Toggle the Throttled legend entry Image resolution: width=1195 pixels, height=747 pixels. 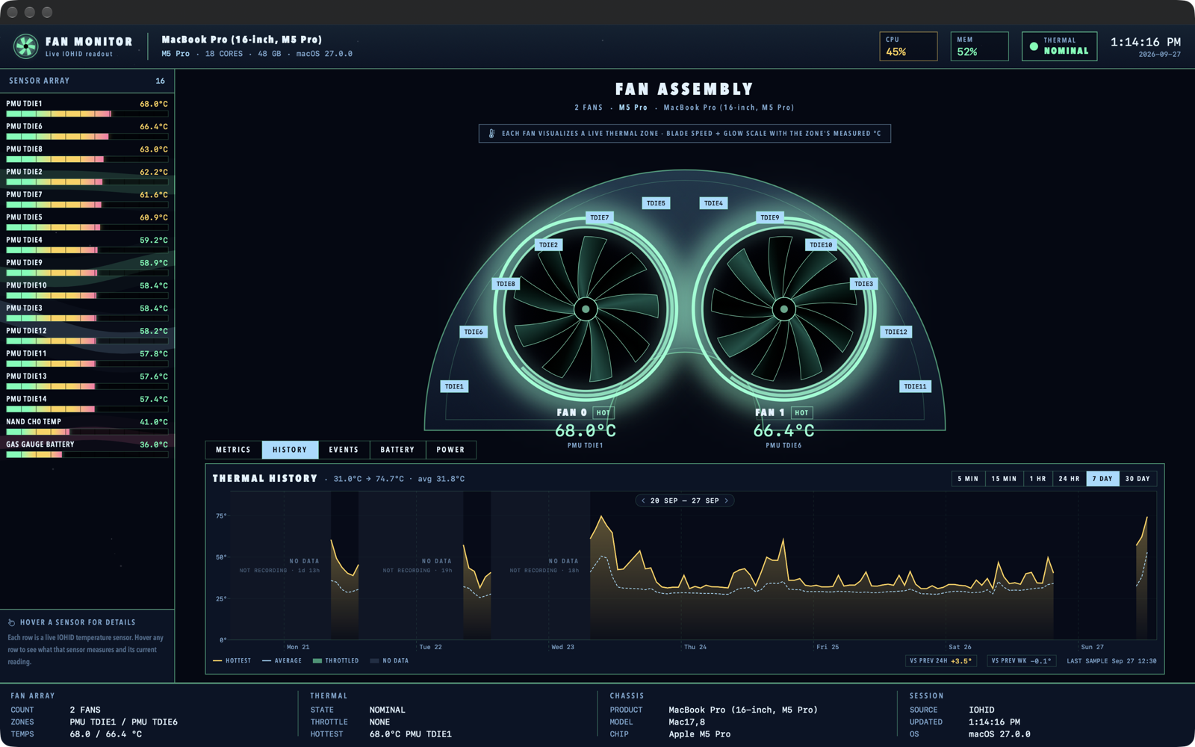coord(335,661)
